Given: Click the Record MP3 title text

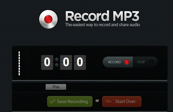Looking at the screenshot, I should [102, 16].
